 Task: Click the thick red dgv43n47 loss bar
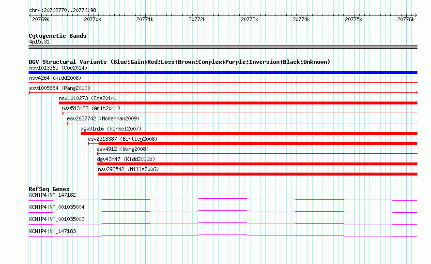[257, 164]
